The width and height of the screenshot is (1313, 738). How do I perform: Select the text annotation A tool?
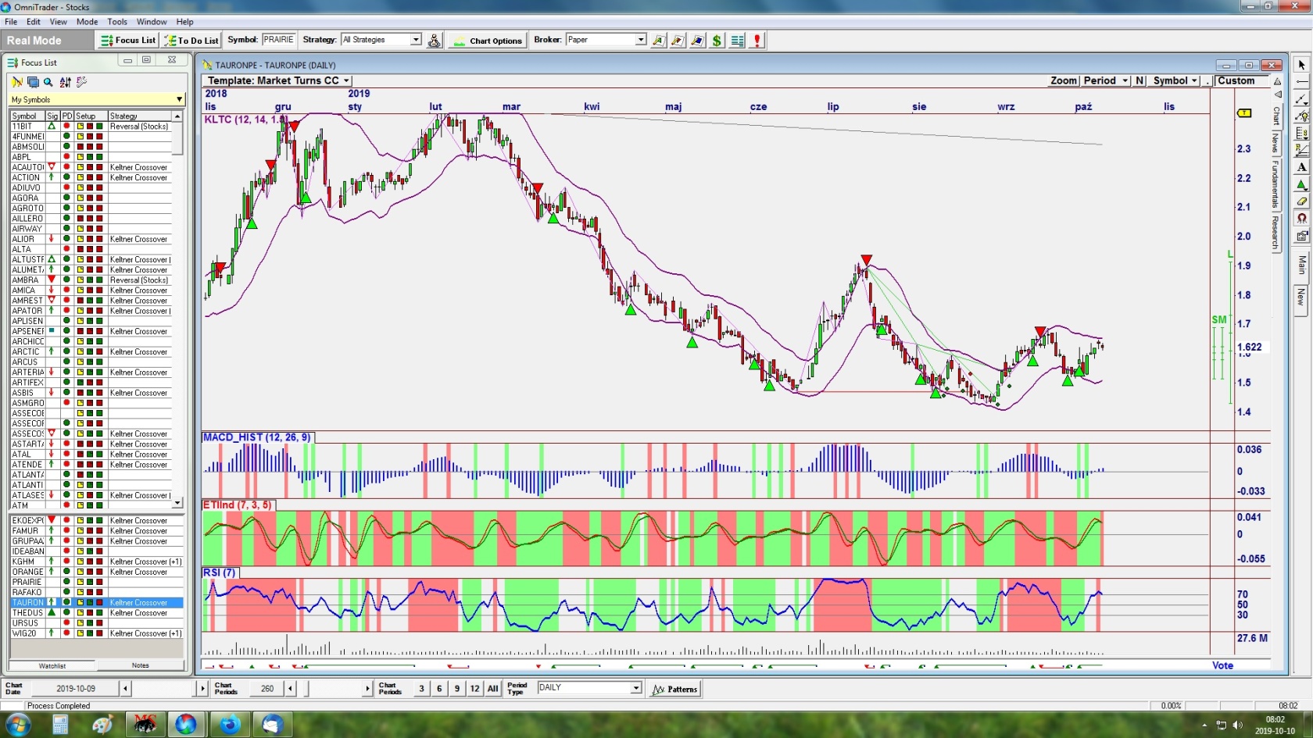click(x=1301, y=167)
